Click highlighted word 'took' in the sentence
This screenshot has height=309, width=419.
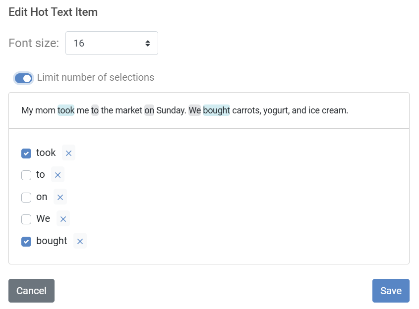click(x=66, y=110)
